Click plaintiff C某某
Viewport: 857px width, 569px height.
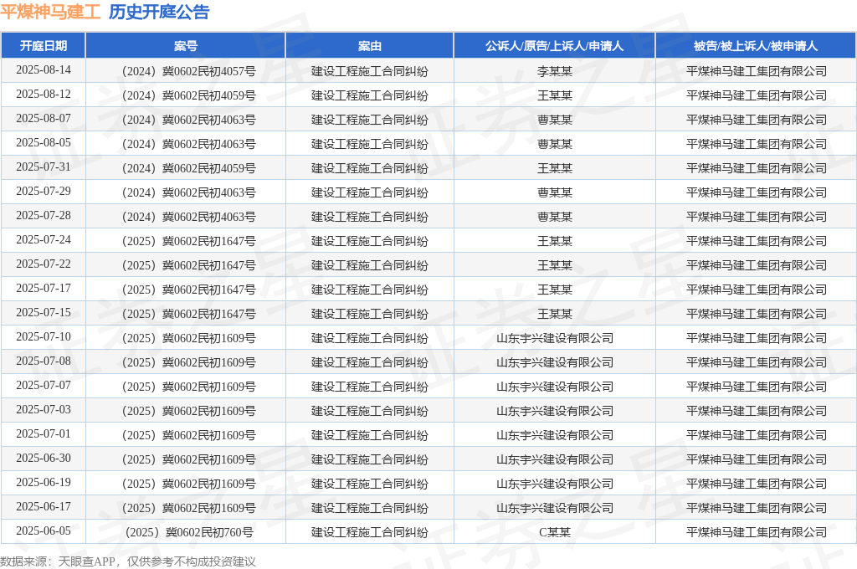554,532
